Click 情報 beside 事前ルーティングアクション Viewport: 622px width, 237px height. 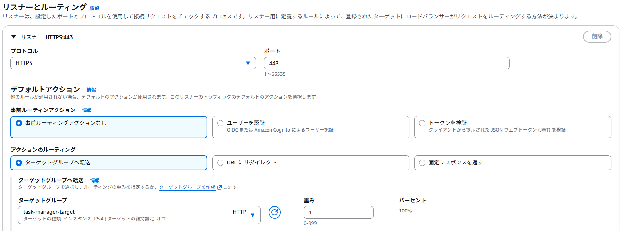87,110
